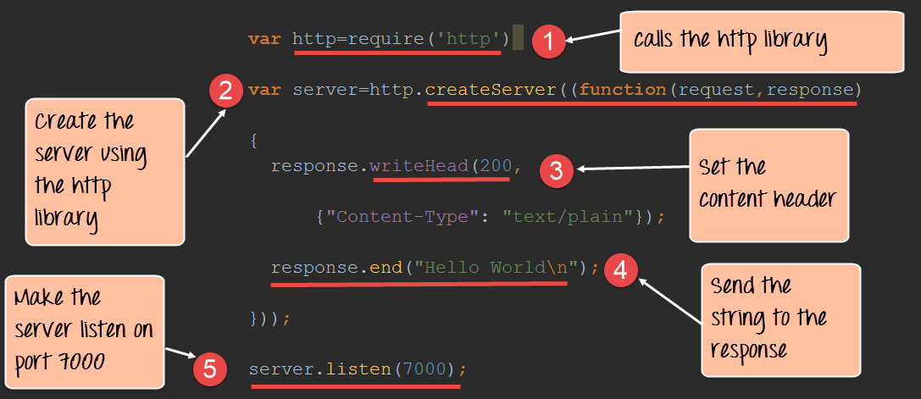Click the "text/plain" string value
The image size is (921, 399).
coord(569,216)
